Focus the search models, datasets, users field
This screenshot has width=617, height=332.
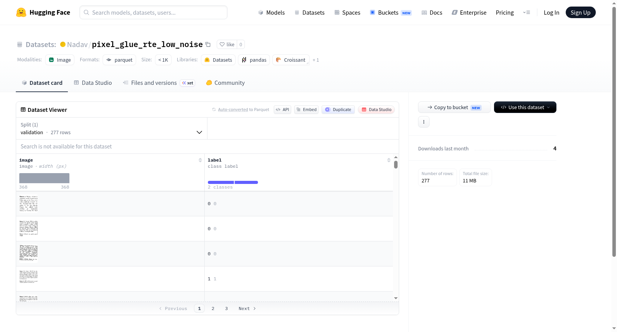153,12
